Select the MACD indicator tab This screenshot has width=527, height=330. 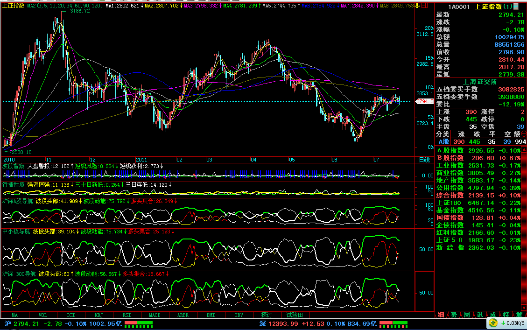pyautogui.click(x=155, y=315)
